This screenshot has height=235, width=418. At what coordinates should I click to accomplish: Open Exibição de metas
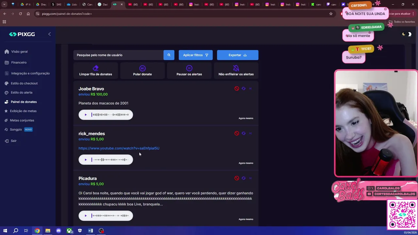coord(23,111)
